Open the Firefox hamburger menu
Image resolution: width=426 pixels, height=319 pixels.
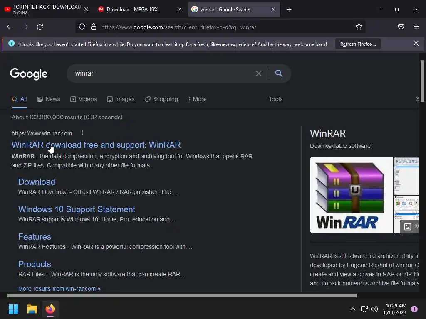416,27
